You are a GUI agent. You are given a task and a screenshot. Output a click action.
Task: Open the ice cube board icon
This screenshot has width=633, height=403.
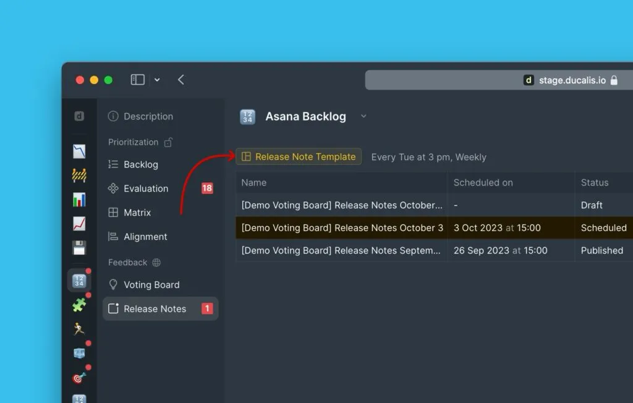79,353
